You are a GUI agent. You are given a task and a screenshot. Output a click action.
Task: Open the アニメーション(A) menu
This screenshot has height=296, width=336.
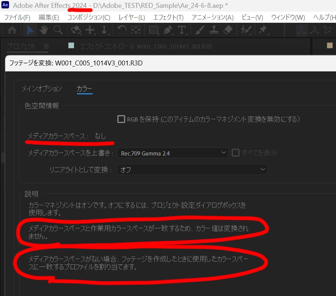coord(213,17)
